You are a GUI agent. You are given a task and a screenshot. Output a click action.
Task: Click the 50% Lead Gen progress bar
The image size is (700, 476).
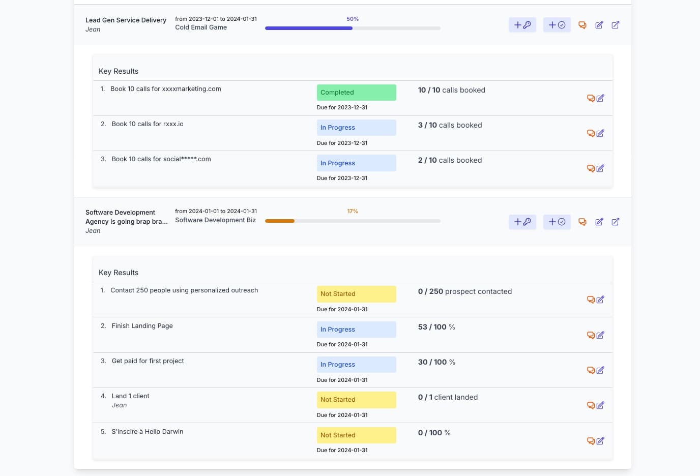click(x=352, y=28)
